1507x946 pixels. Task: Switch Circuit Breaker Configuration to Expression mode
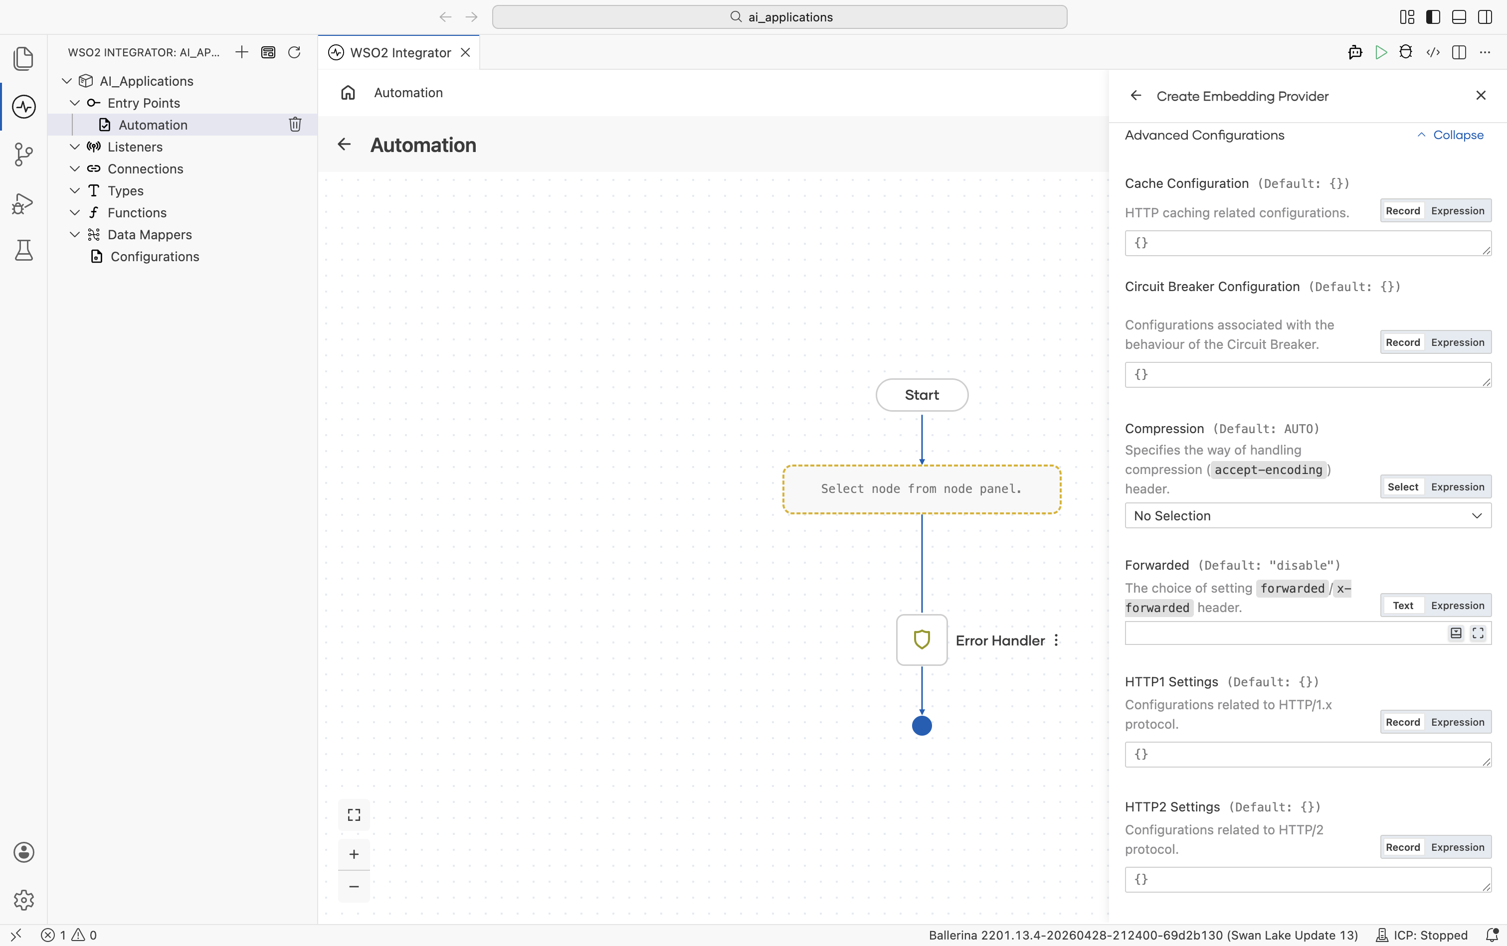(x=1458, y=342)
